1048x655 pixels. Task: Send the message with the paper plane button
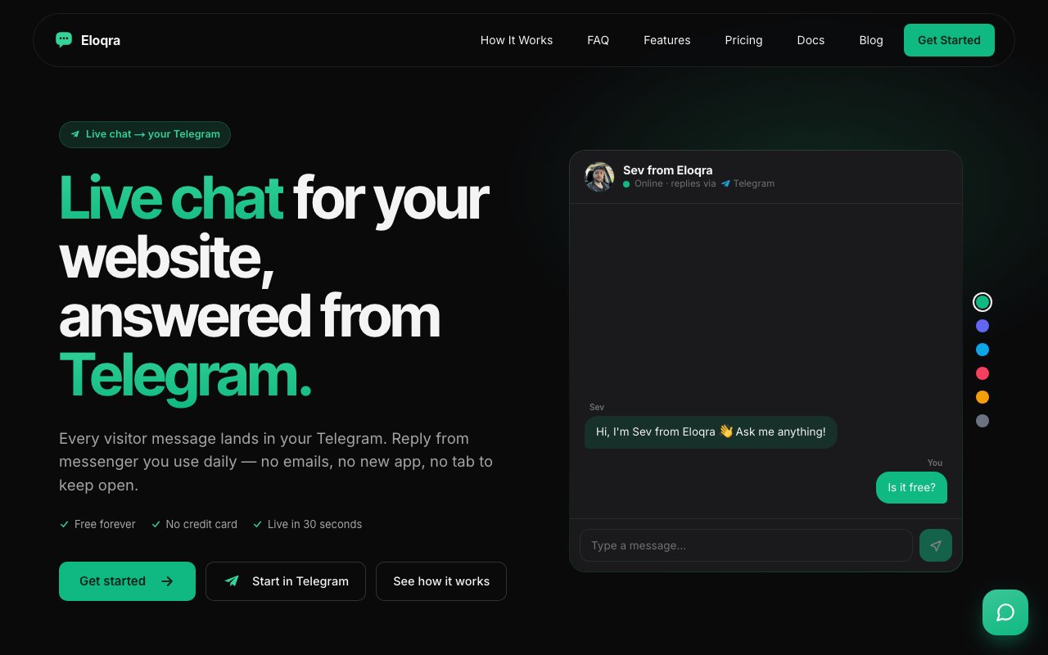click(936, 545)
